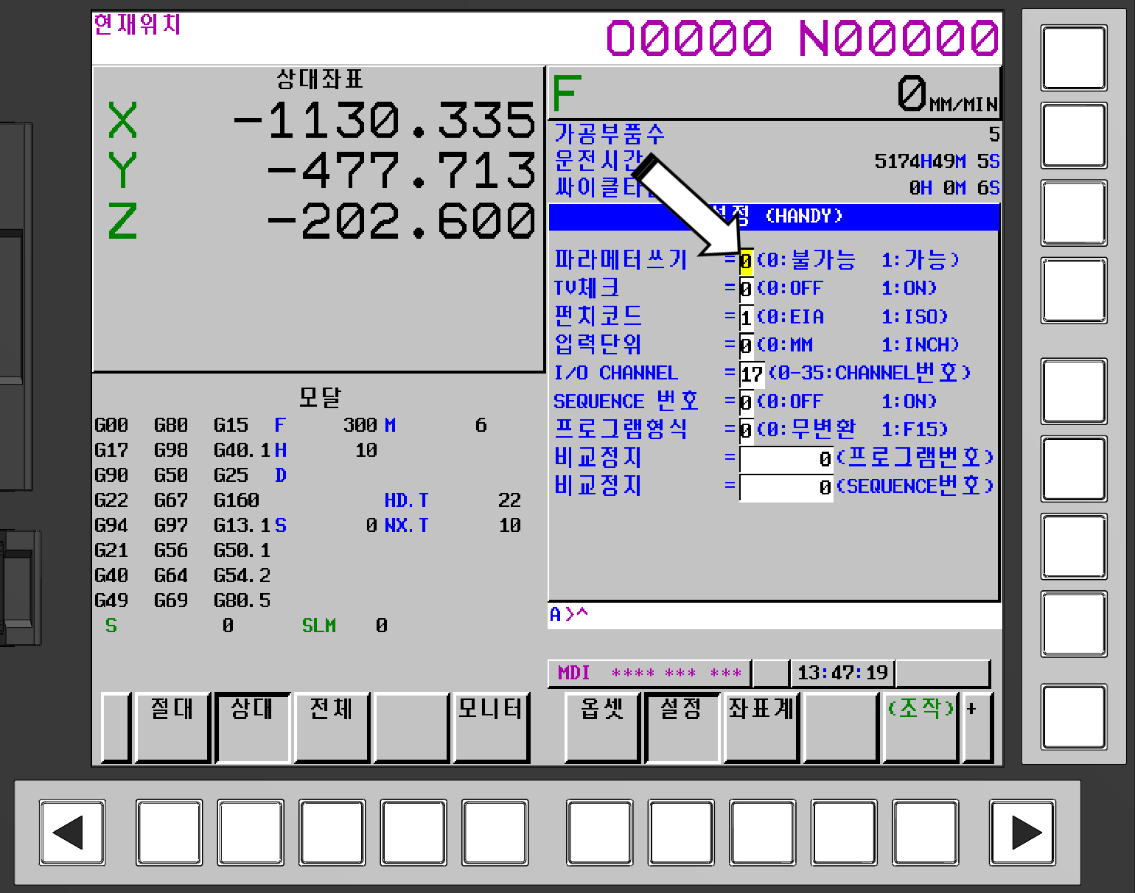Viewport: 1135px width, 893px height.
Task: Open the 옵셋 (offset) softkey
Action: (602, 726)
